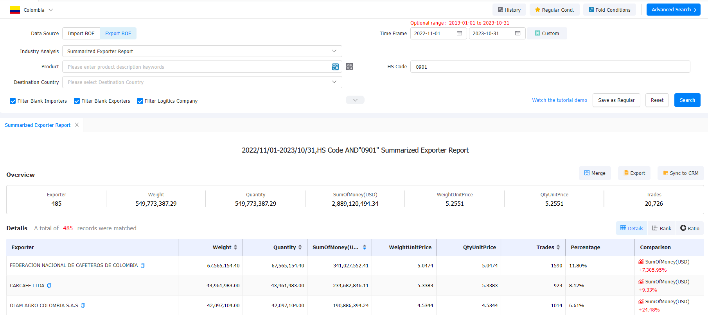Sort by Weight column
This screenshot has width=708, height=315.
235,247
